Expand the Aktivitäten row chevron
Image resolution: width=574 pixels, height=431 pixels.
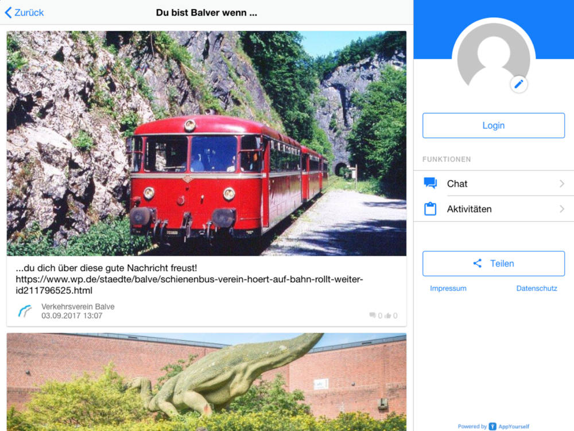562,209
